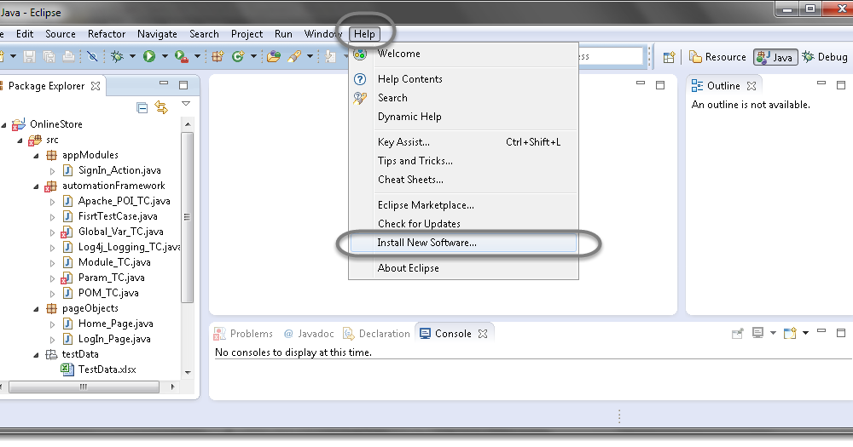Click the Save toolbar icon
Image resolution: width=853 pixels, height=447 pixels.
coord(29,56)
